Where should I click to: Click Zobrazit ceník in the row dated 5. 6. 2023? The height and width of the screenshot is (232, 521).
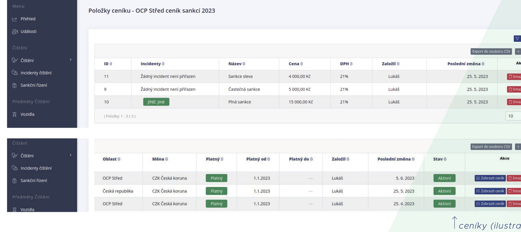click(490, 178)
